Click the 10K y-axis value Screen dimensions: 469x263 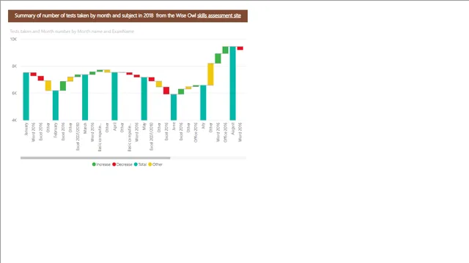point(13,39)
